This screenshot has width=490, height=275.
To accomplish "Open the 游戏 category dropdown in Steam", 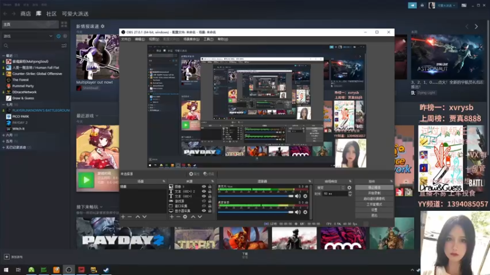I will pyautogui.click(x=28, y=36).
